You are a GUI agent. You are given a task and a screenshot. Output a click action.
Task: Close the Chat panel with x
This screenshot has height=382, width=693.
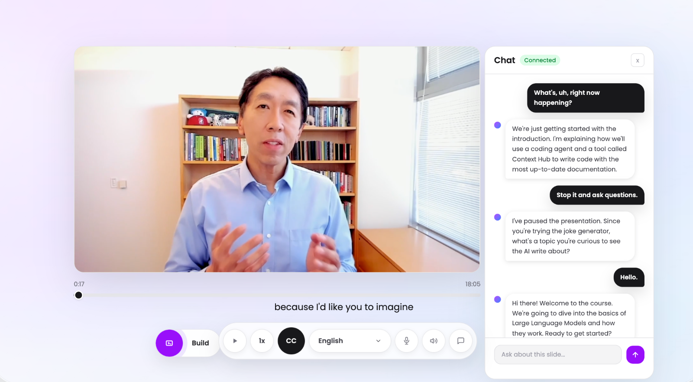click(638, 60)
